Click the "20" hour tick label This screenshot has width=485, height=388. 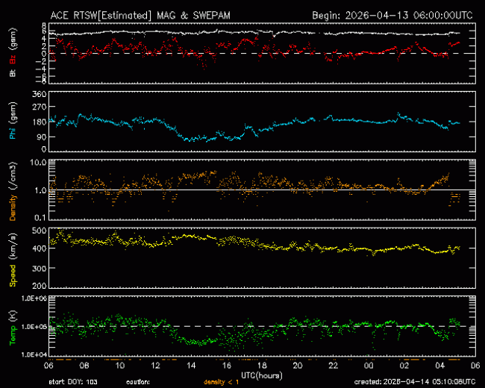click(x=298, y=366)
